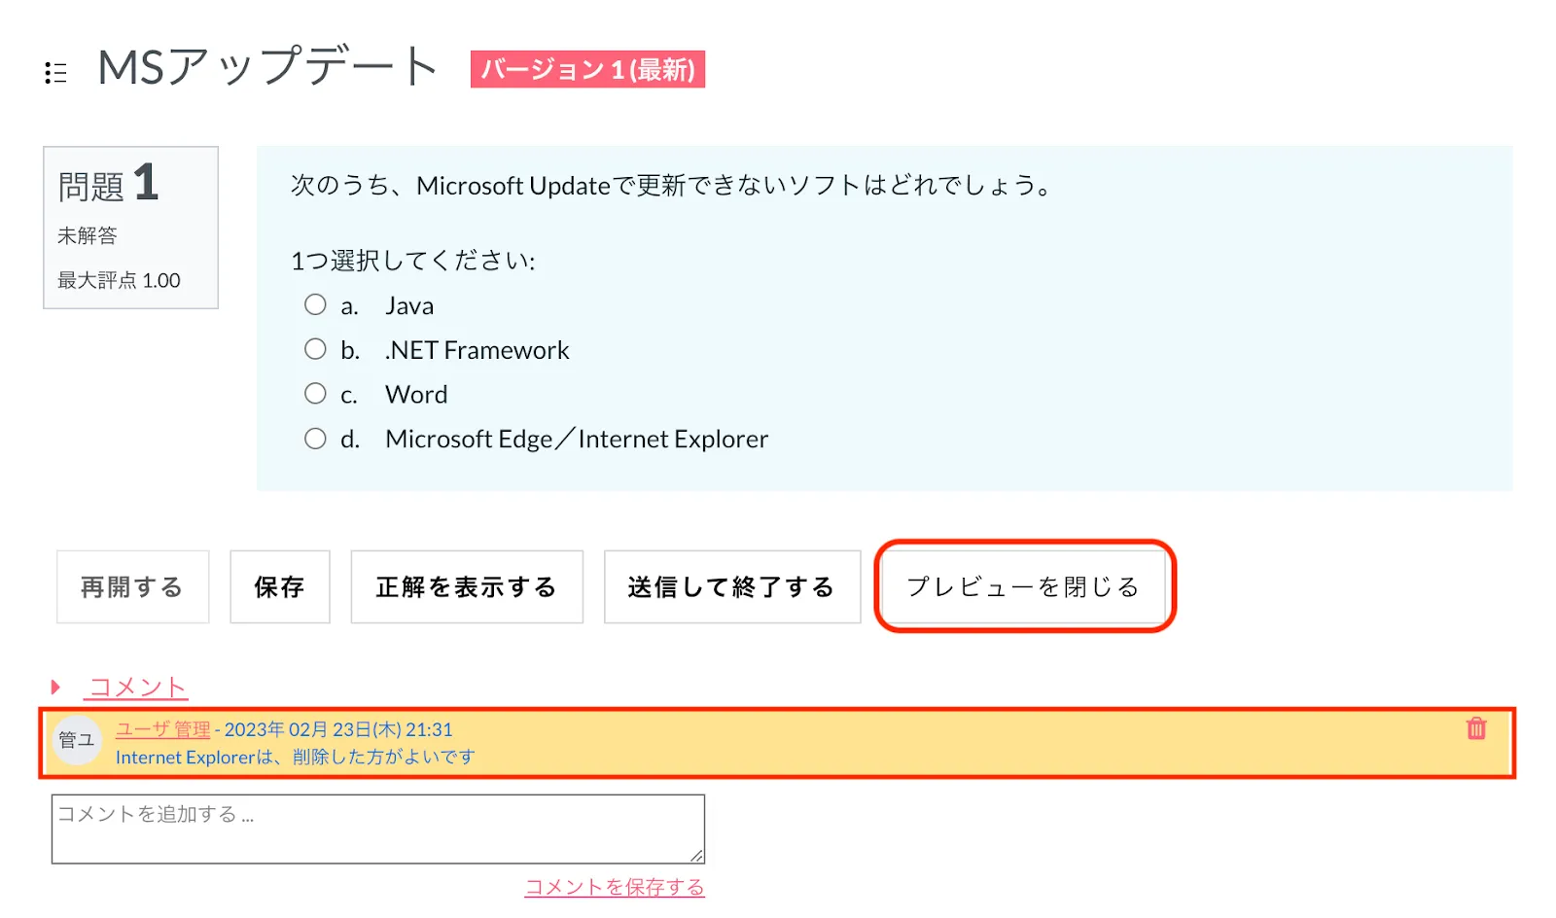Show the answer with 正解を表示する
This screenshot has height=918, width=1556.
coord(466,587)
